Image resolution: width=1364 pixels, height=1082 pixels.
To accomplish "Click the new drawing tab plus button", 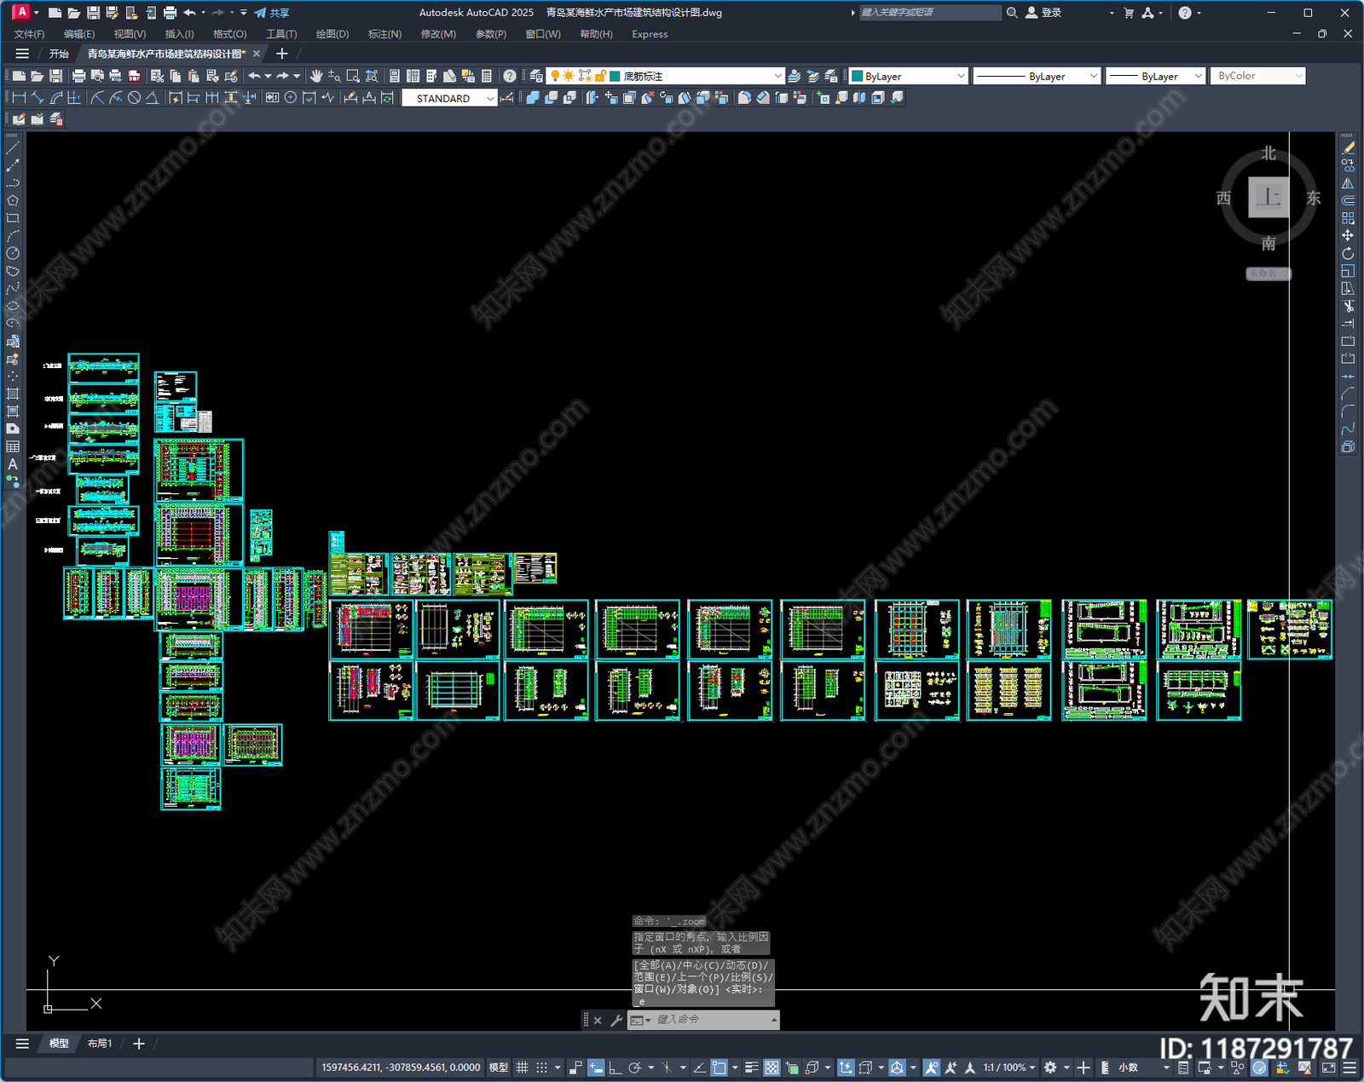I will (x=282, y=54).
